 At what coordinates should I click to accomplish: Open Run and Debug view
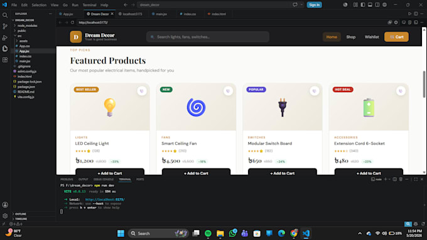point(5,38)
